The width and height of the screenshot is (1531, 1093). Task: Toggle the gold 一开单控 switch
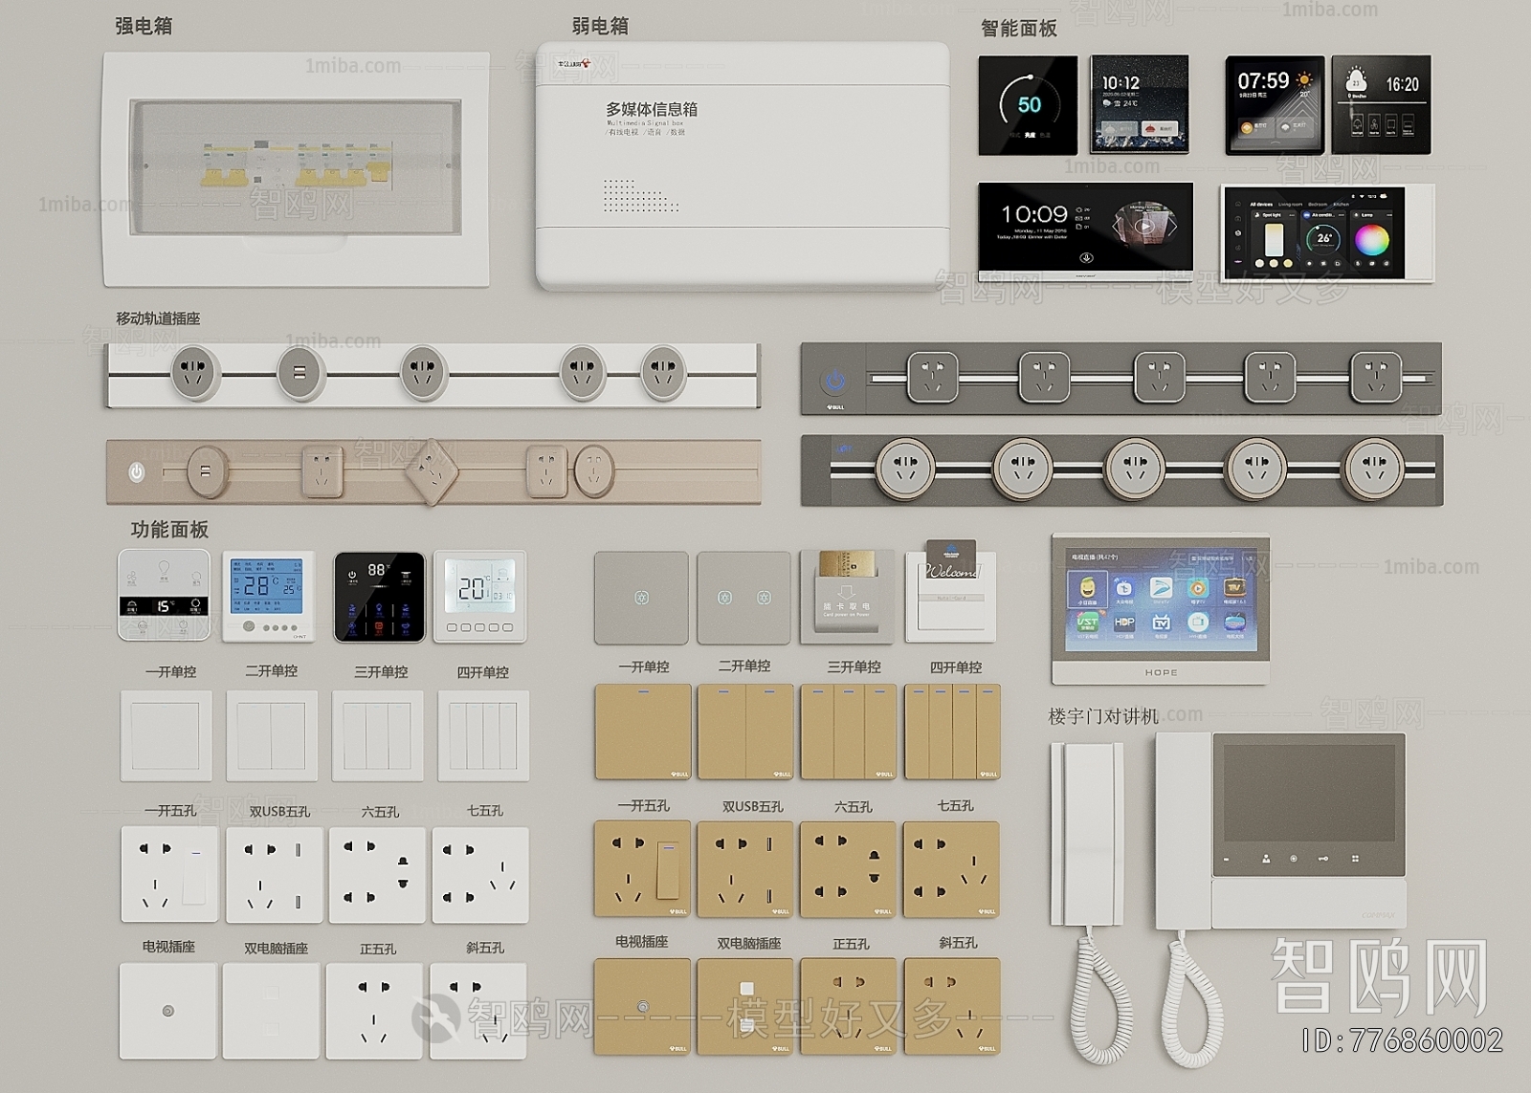[x=643, y=732]
